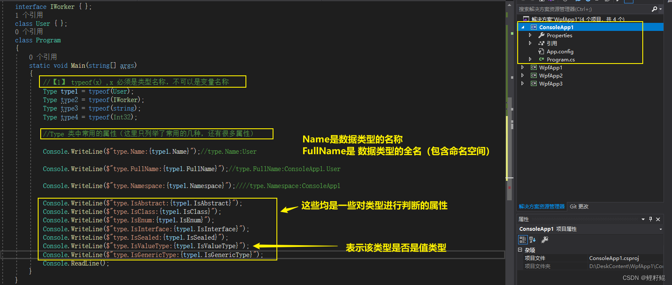Click the 'typeof(User)' expression in code
The width and height of the screenshot is (672, 285).
point(110,91)
